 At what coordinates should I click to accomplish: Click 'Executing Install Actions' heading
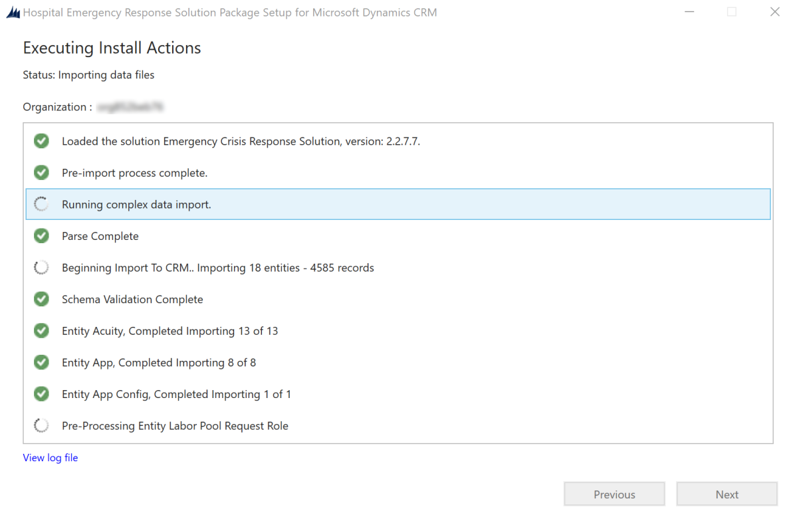pyautogui.click(x=112, y=48)
